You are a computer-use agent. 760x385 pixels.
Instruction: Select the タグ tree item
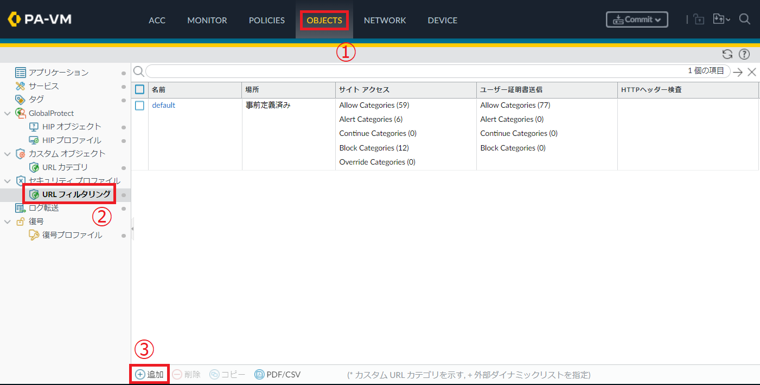pos(36,100)
